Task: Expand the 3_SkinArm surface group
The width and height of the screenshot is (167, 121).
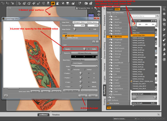Action: pyautogui.click(x=109, y=42)
